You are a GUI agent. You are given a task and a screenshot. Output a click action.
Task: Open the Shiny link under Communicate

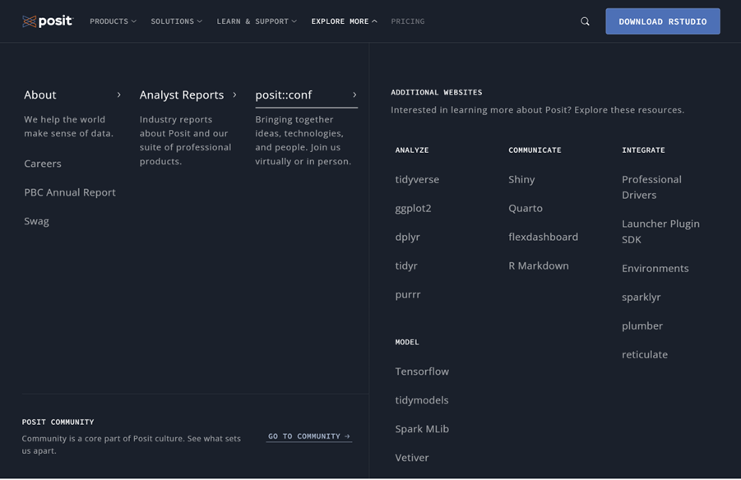(521, 179)
